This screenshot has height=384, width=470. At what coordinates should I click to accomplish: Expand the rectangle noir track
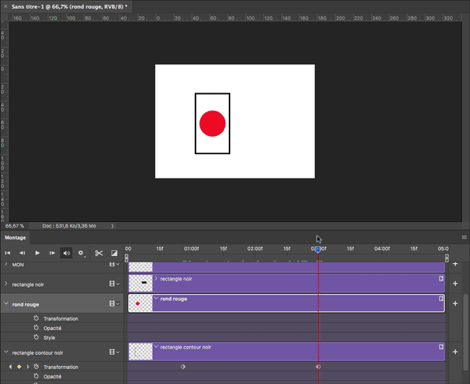click(x=6, y=284)
